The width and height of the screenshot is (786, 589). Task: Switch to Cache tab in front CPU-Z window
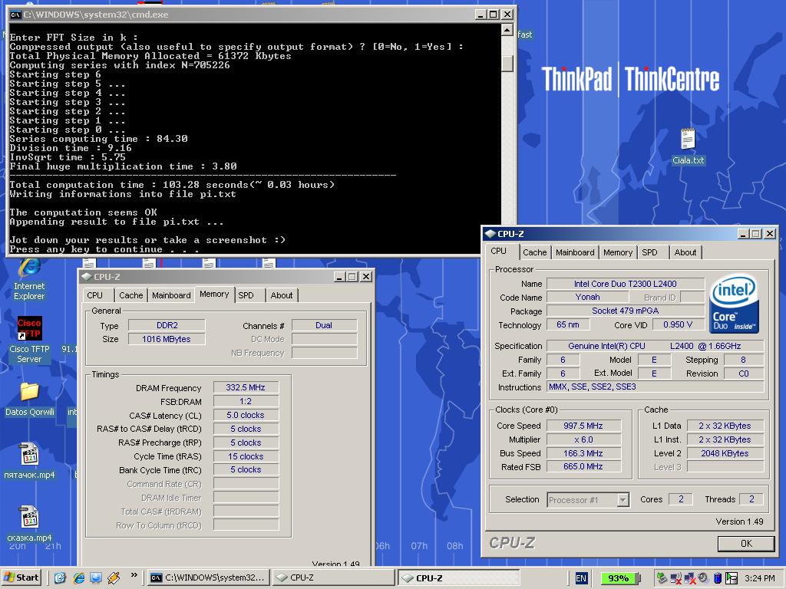pyautogui.click(x=534, y=252)
